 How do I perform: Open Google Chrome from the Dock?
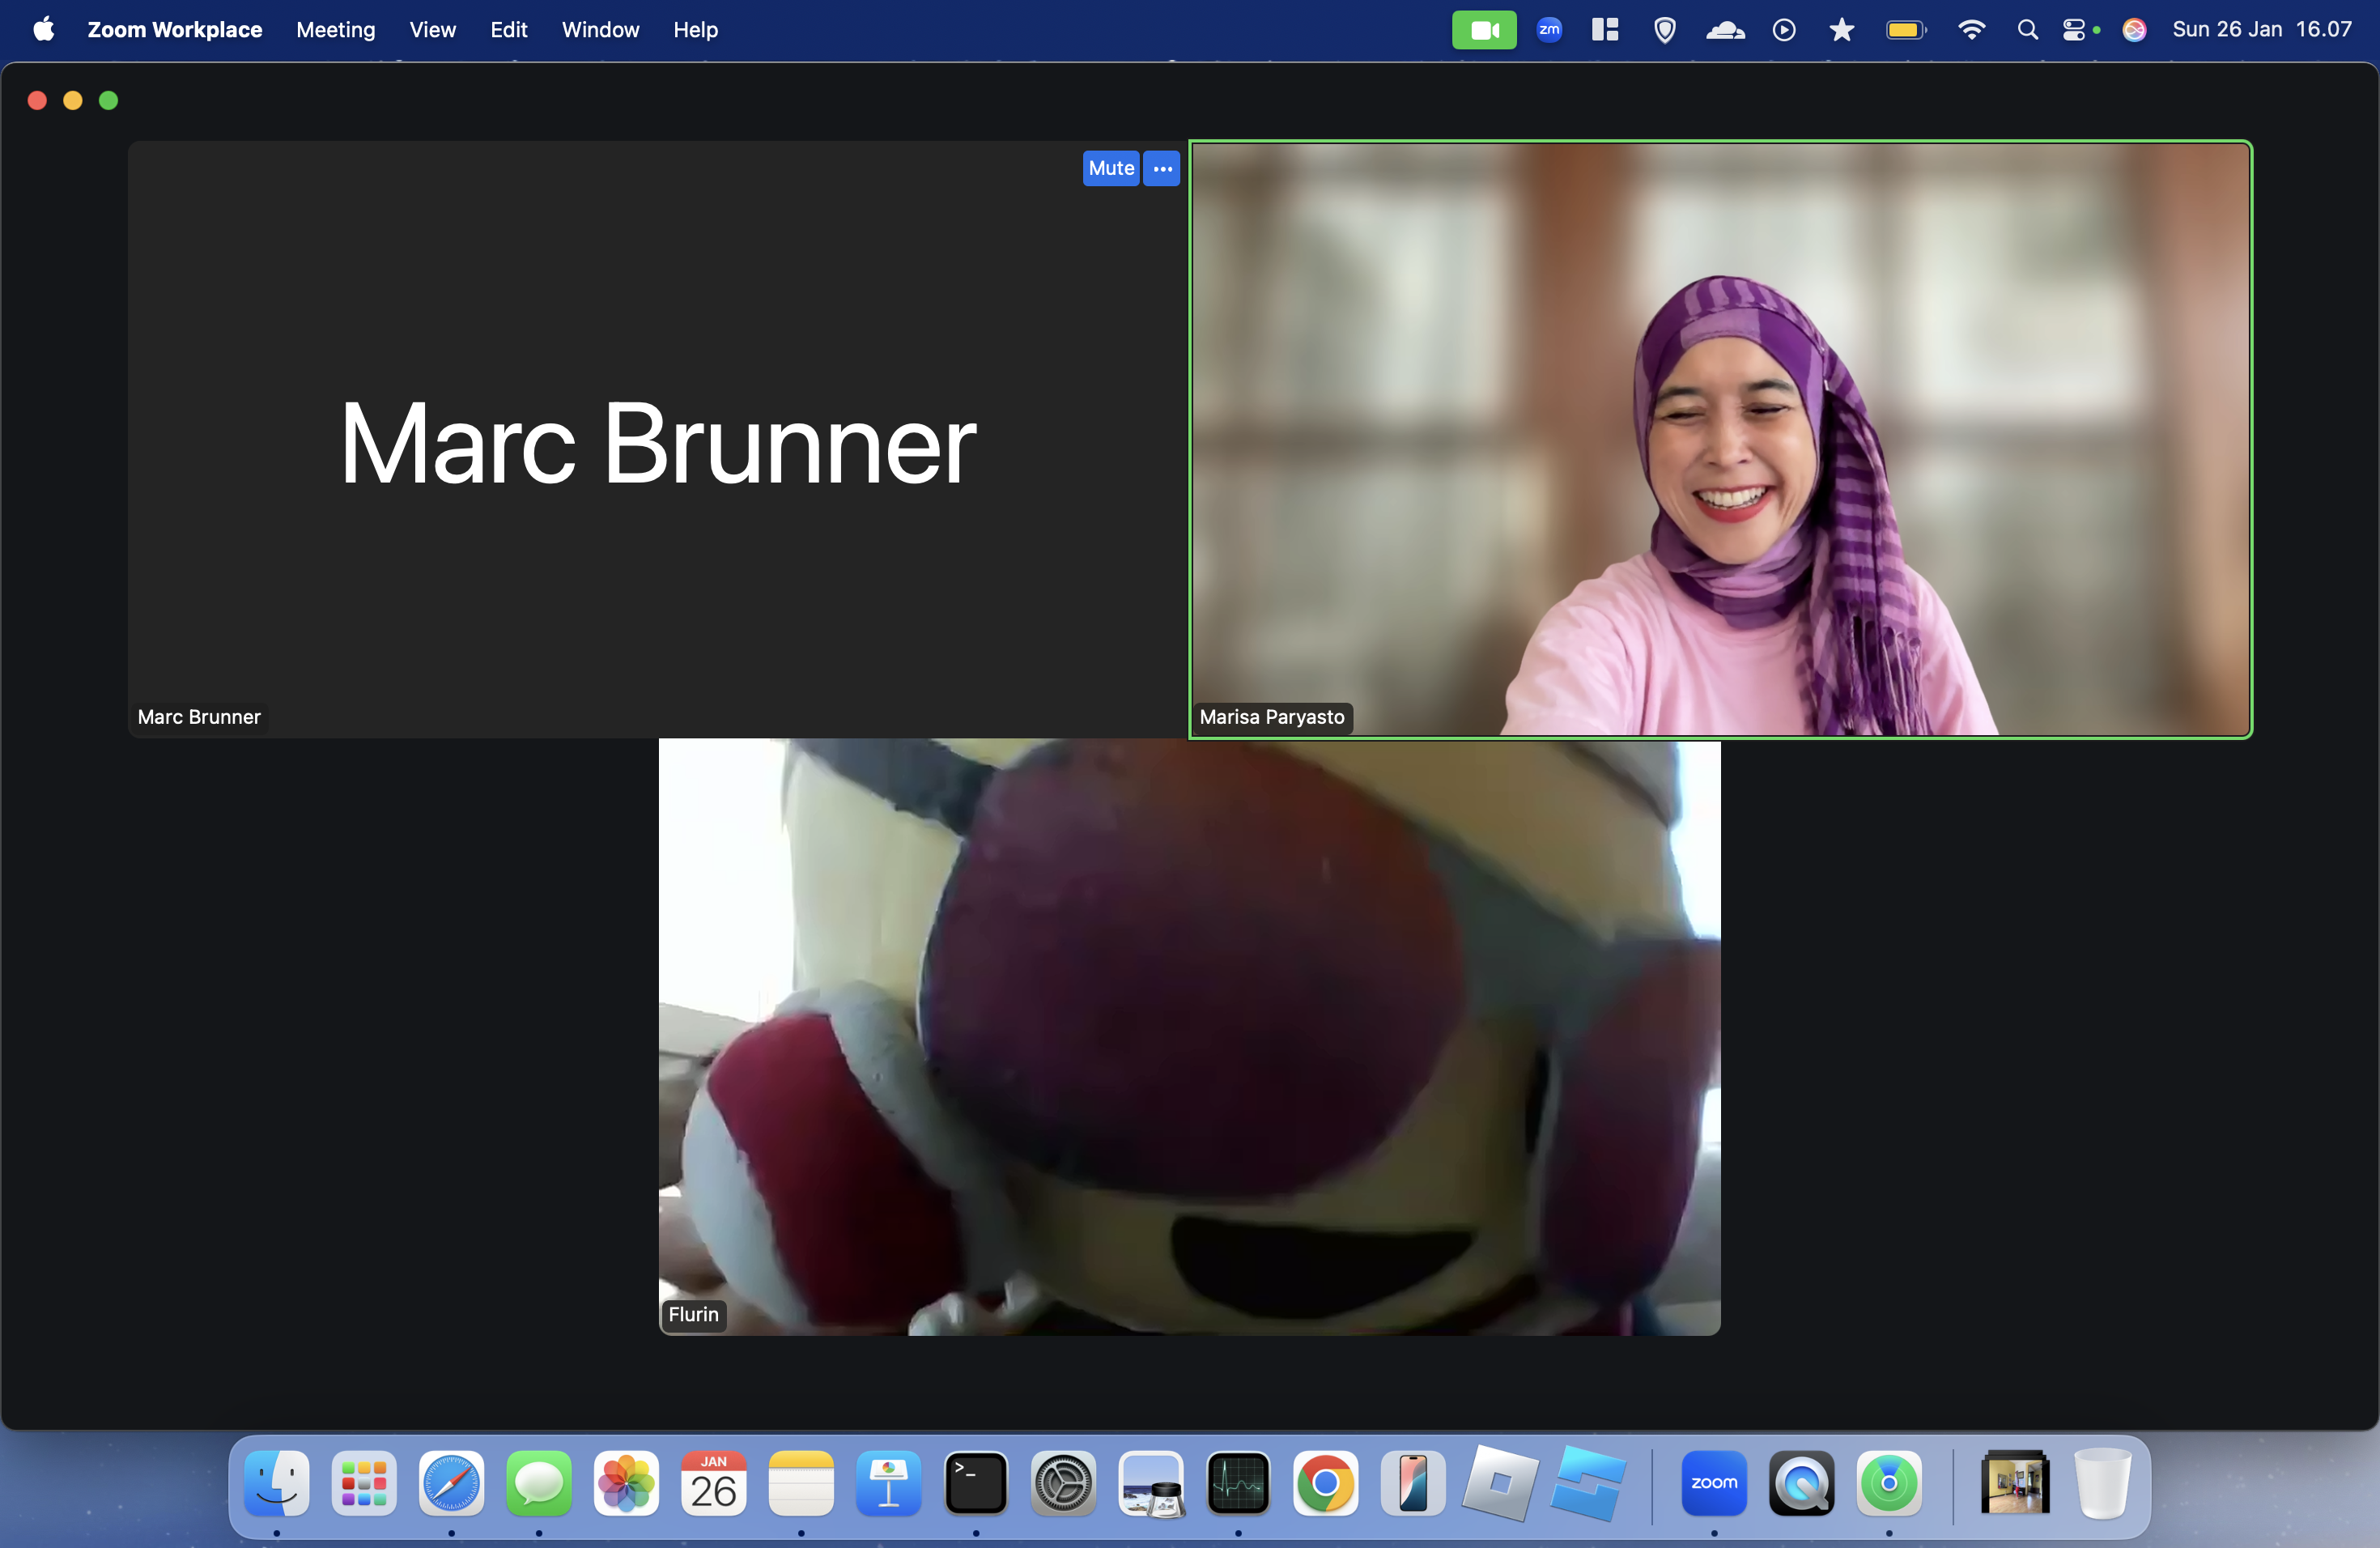(1326, 1483)
